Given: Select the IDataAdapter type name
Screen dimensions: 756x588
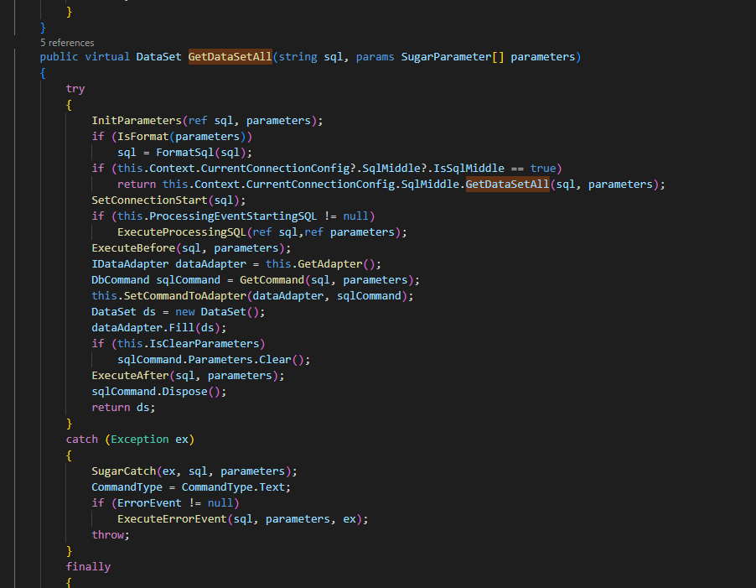Looking at the screenshot, I should [x=130, y=263].
